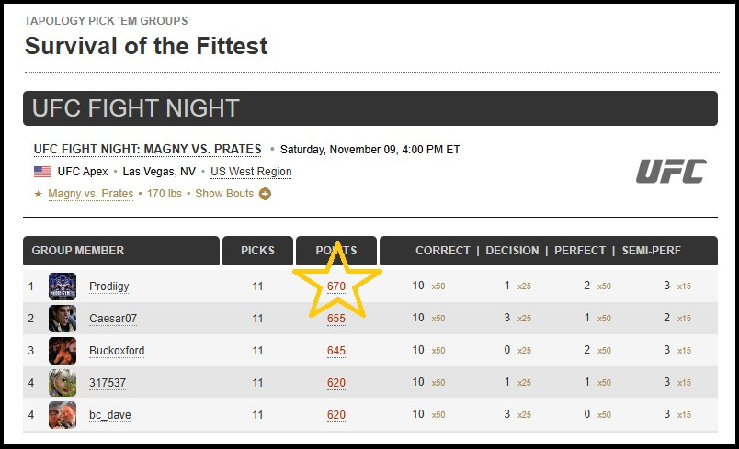Image resolution: width=739 pixels, height=449 pixels.
Task: Open bc_dave's 620 points link
Action: coord(336,415)
